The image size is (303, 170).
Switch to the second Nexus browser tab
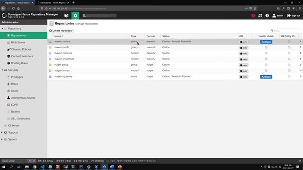click(53, 3)
